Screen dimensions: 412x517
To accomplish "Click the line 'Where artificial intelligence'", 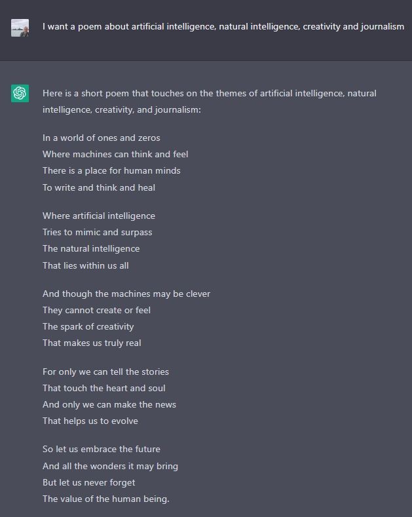I will [x=99, y=216].
